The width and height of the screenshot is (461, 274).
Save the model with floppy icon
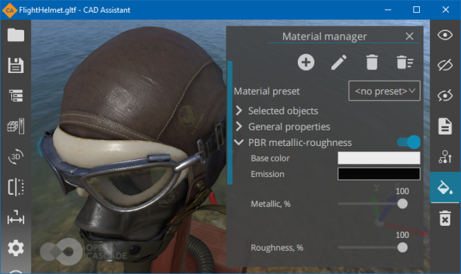pos(16,65)
